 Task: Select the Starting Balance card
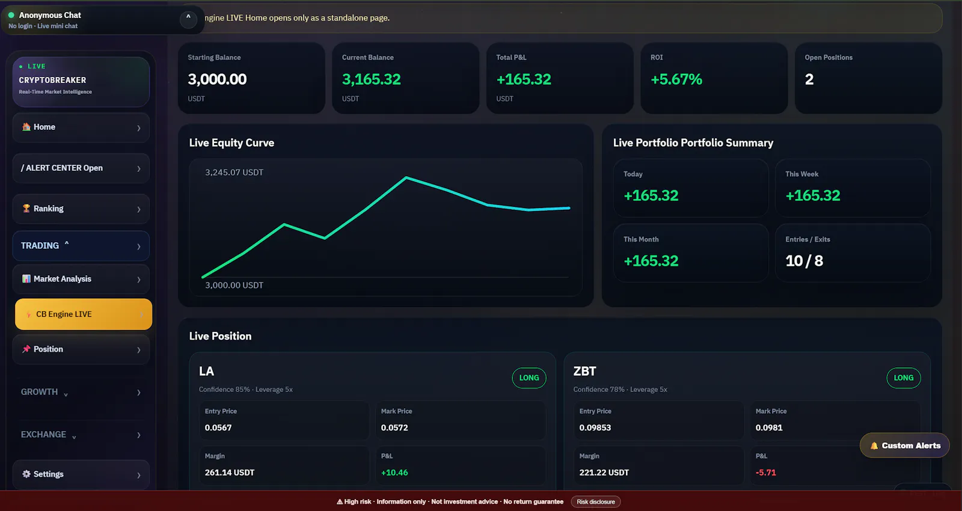pos(251,78)
